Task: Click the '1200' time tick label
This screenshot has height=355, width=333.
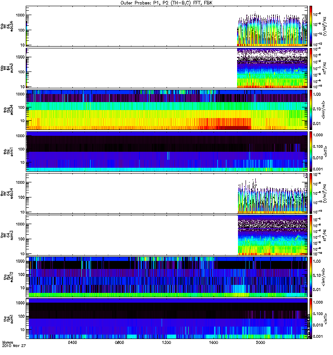Action: point(166,342)
